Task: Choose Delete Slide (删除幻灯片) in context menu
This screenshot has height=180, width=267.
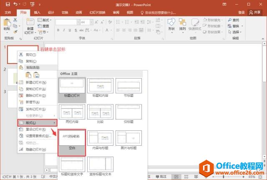Action: click(38, 96)
